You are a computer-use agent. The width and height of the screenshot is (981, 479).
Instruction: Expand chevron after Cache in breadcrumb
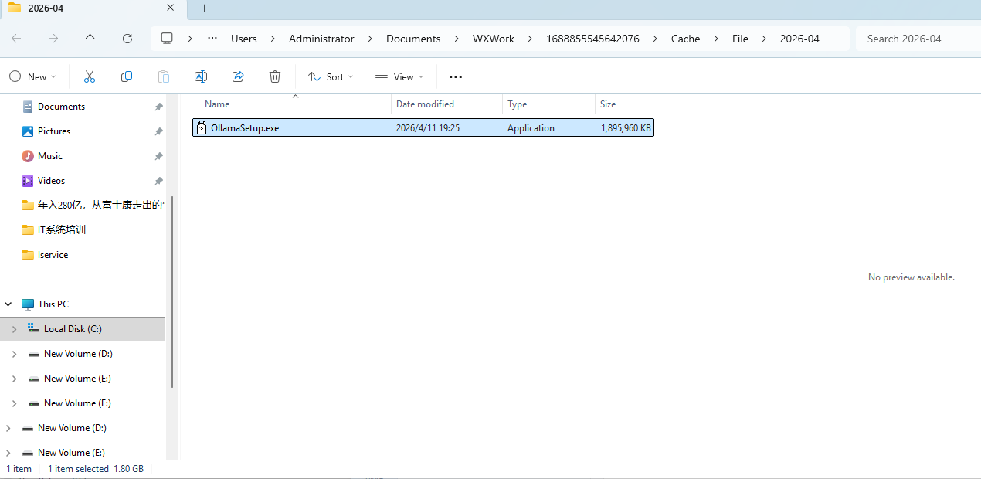(x=716, y=39)
